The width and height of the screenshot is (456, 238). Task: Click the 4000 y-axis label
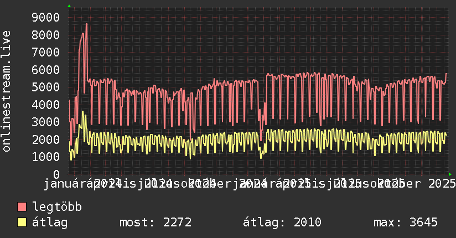click(x=46, y=105)
